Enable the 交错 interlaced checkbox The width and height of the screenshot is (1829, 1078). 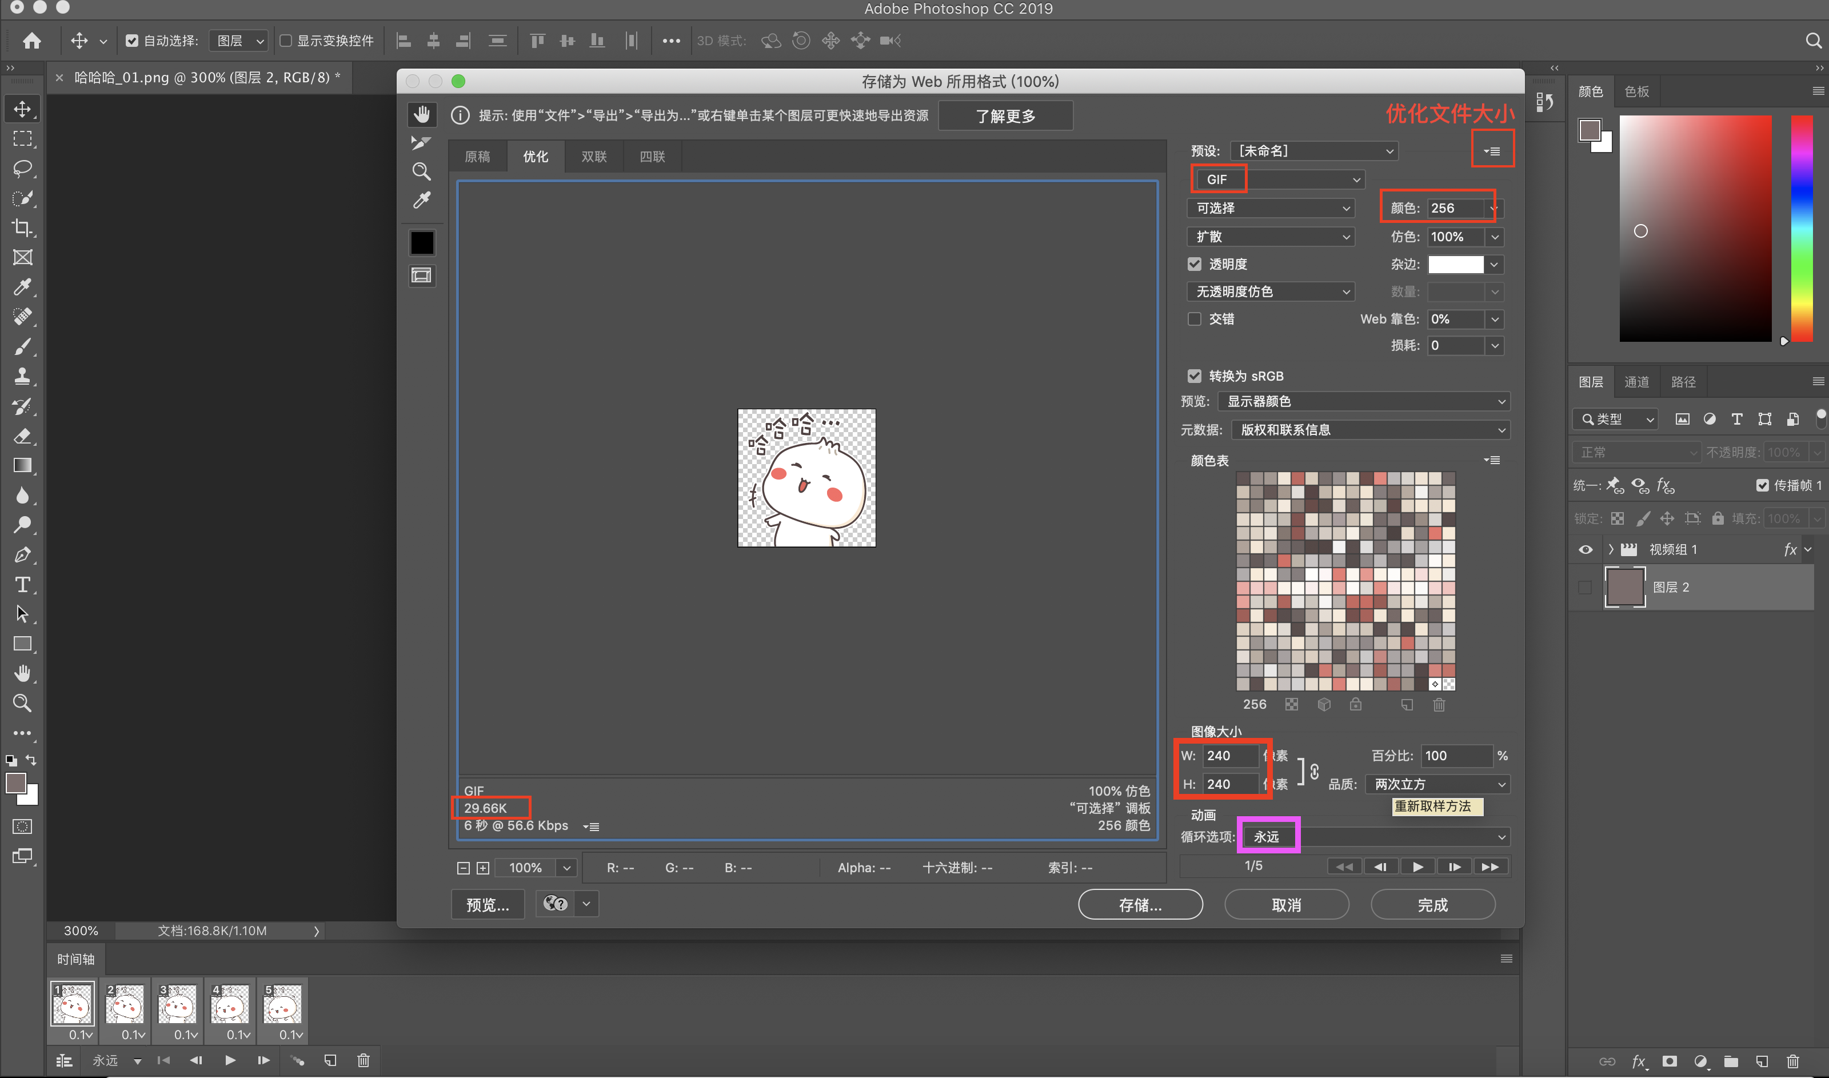[x=1194, y=319]
